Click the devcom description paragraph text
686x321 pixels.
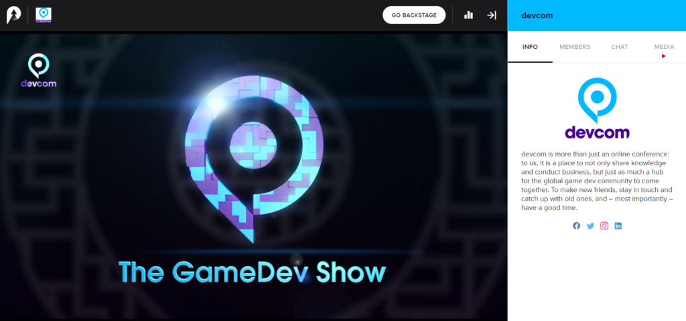coord(597,181)
